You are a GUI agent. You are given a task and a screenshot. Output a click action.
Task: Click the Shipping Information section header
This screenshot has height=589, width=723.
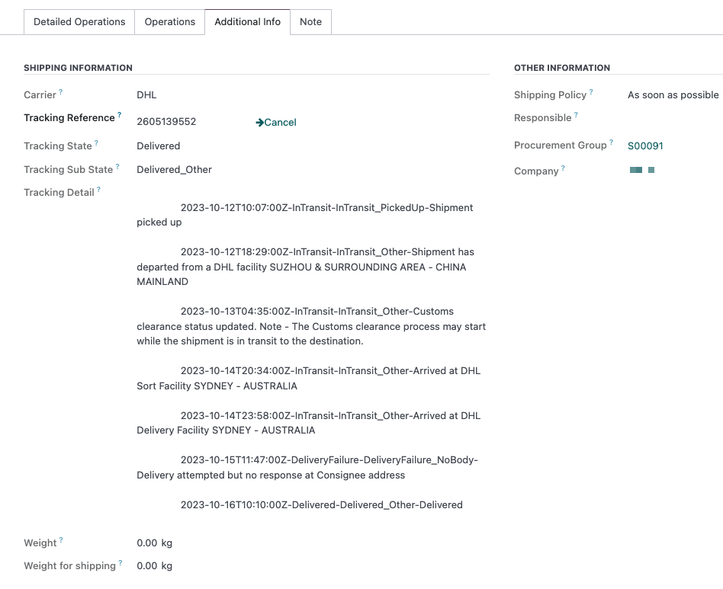point(78,68)
